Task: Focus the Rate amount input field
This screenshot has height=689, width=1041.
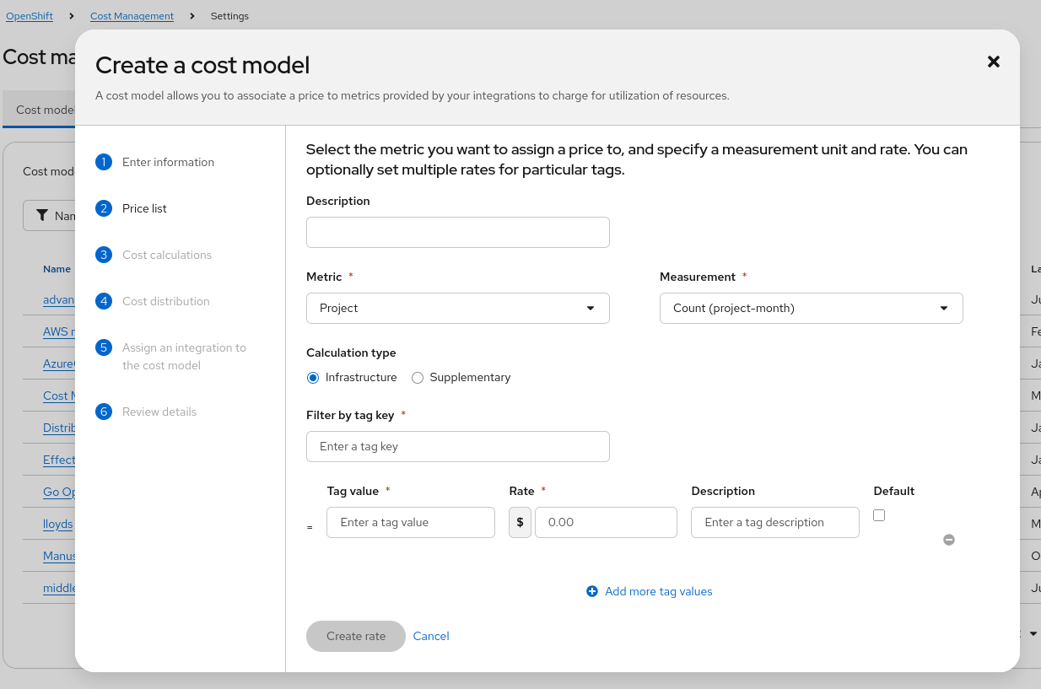Action: pyautogui.click(x=606, y=523)
